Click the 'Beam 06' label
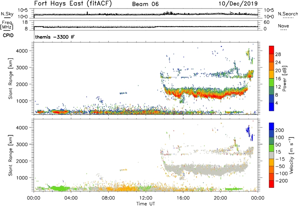Image resolution: width=298 pixels, height=206 pixels. tap(145, 4)
